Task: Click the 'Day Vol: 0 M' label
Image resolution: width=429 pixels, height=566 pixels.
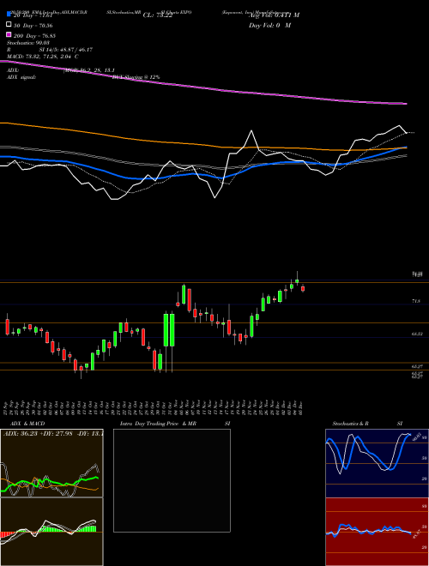Action: (x=269, y=25)
